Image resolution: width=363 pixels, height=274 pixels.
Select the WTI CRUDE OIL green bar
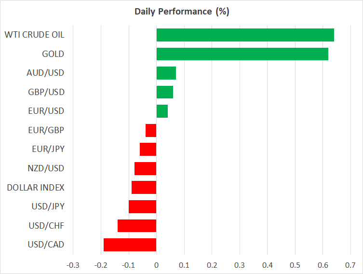coord(245,35)
